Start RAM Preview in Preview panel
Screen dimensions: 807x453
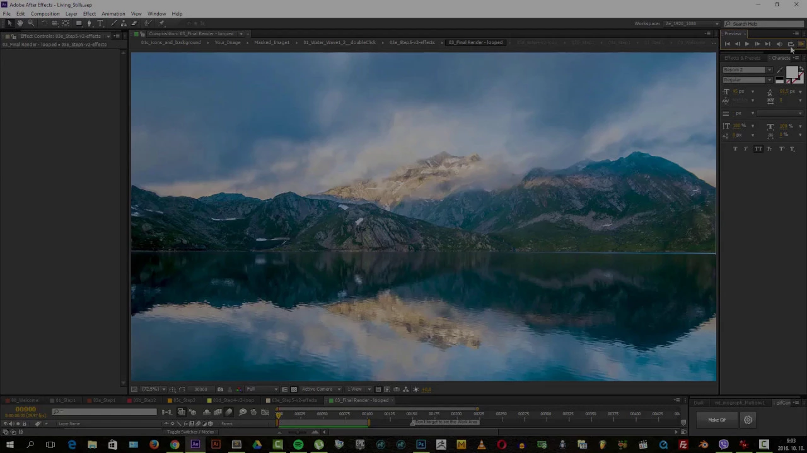point(801,44)
